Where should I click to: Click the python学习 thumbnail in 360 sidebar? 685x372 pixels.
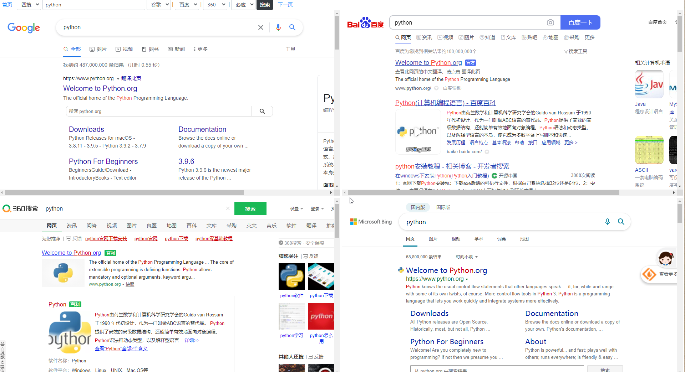[292, 316]
